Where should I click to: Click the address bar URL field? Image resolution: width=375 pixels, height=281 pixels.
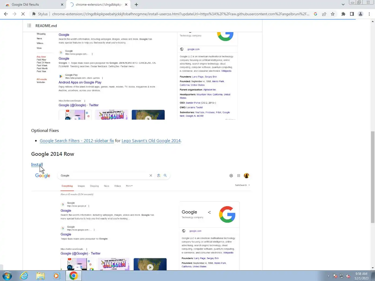[181, 14]
